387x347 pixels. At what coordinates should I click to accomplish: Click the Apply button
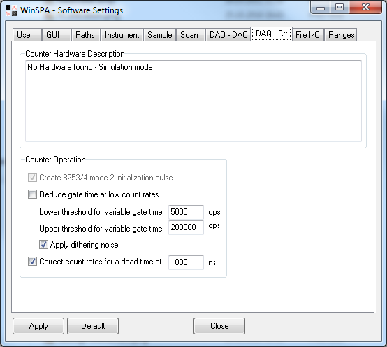tap(38, 326)
